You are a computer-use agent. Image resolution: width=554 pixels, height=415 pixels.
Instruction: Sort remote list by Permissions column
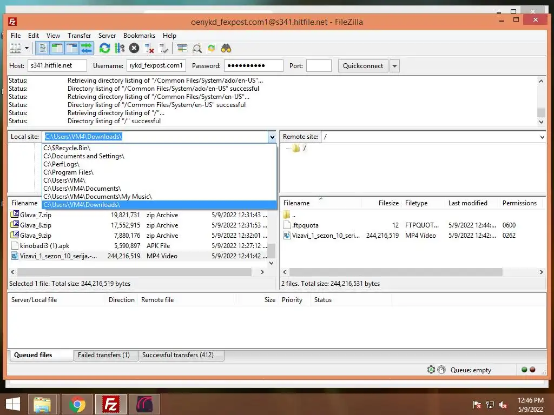point(519,203)
